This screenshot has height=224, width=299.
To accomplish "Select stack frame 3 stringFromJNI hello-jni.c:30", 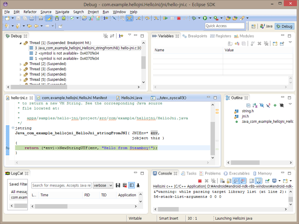I will tap(85, 48).
